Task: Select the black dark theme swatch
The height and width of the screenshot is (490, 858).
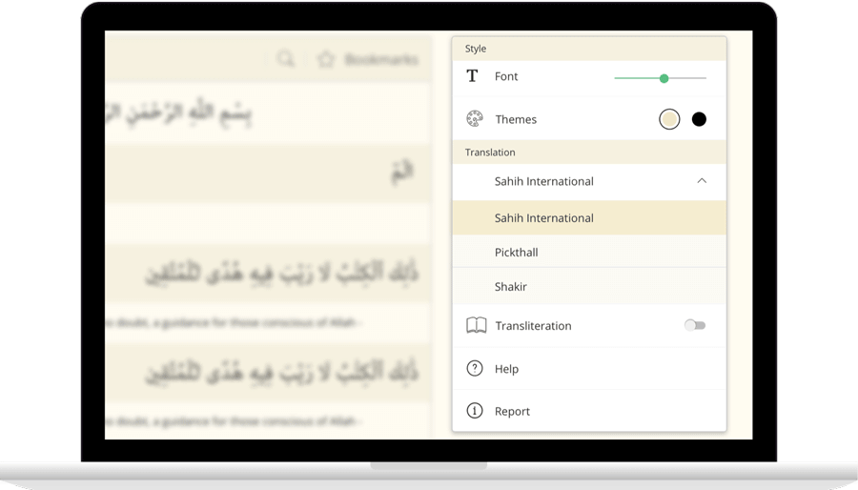Action: pos(699,119)
